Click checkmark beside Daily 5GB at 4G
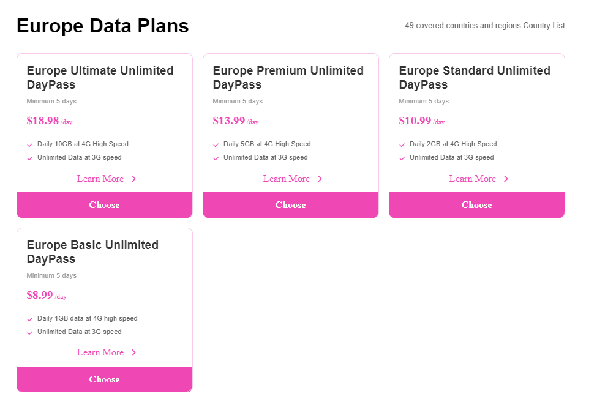 click(x=216, y=145)
